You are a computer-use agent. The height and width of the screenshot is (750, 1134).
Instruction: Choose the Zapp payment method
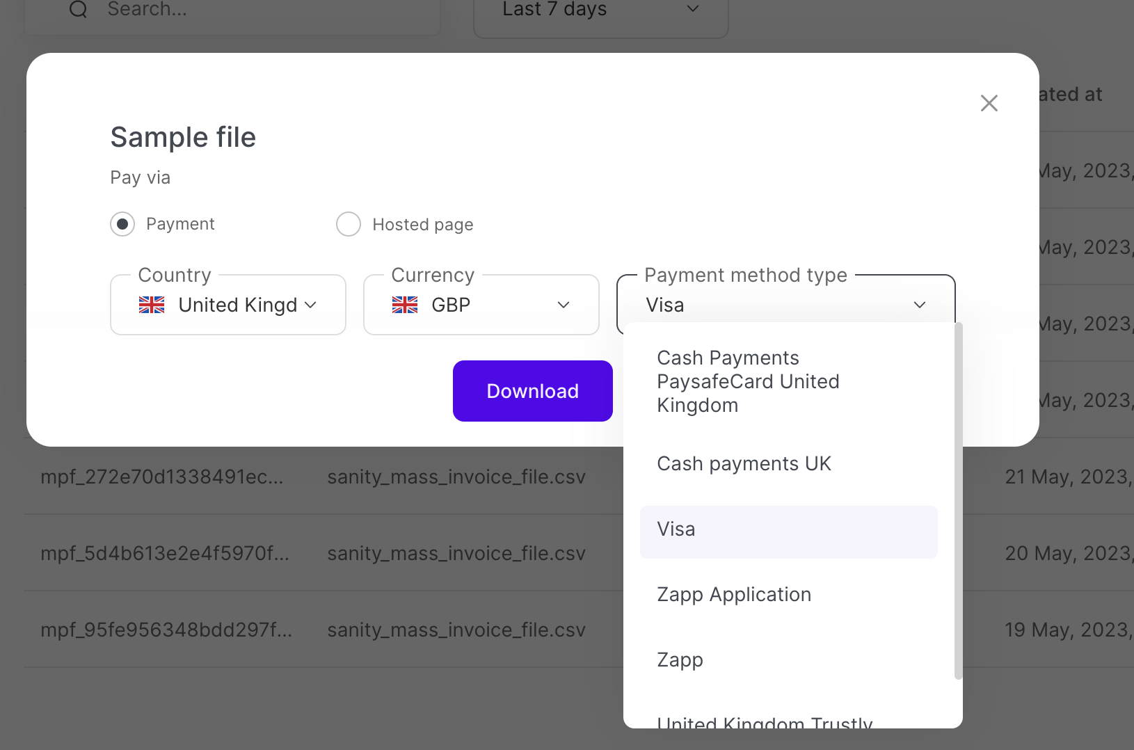click(x=680, y=660)
